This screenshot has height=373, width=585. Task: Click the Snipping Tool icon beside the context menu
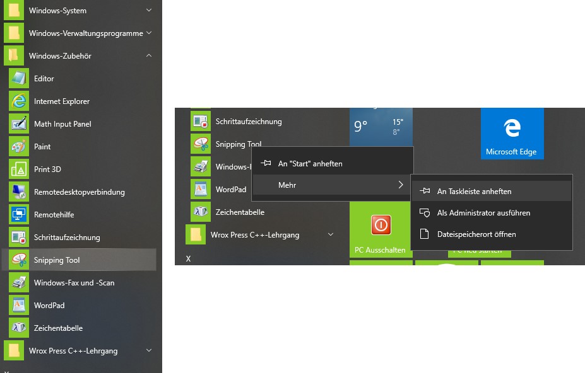pos(200,144)
